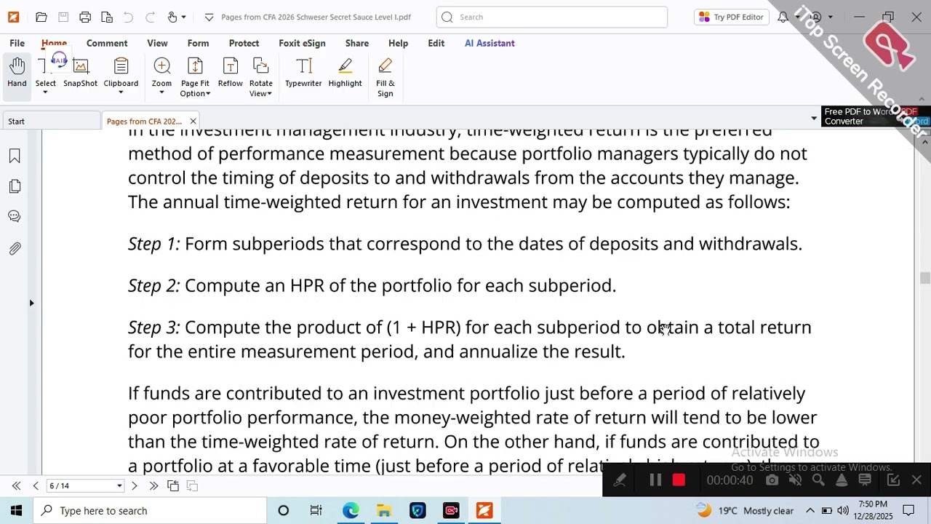
Task: Open the Edit tab
Action: (436, 43)
